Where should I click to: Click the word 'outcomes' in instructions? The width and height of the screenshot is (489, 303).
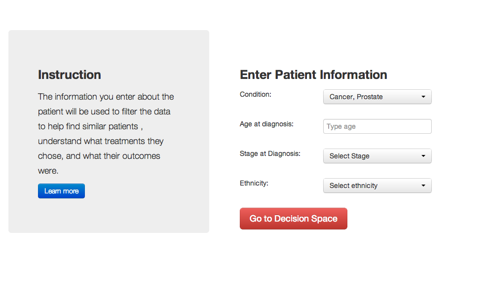click(x=141, y=156)
